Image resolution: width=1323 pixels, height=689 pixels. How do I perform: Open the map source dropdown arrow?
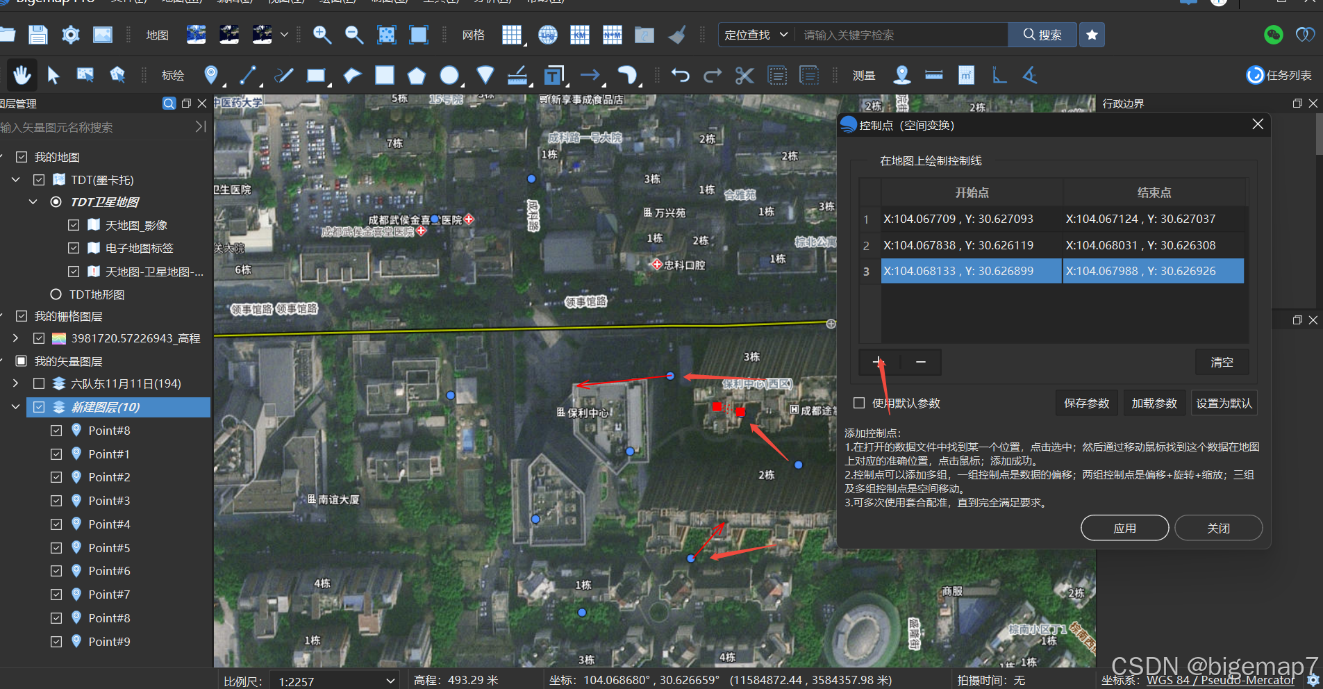pos(284,35)
